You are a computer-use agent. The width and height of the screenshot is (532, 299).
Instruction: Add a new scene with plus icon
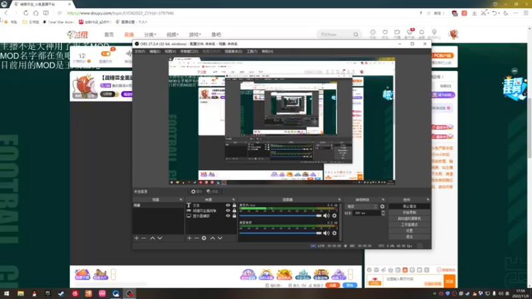pyautogui.click(x=136, y=239)
